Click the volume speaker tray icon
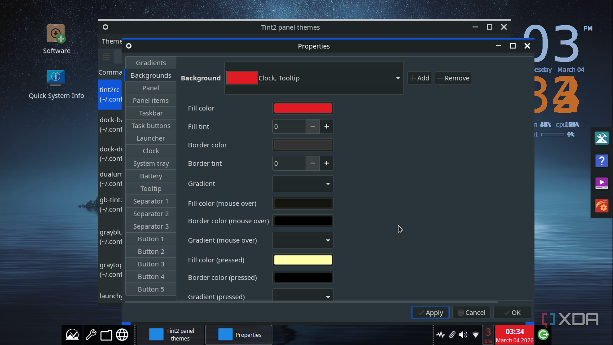This screenshot has height=345, width=613. pos(463,335)
